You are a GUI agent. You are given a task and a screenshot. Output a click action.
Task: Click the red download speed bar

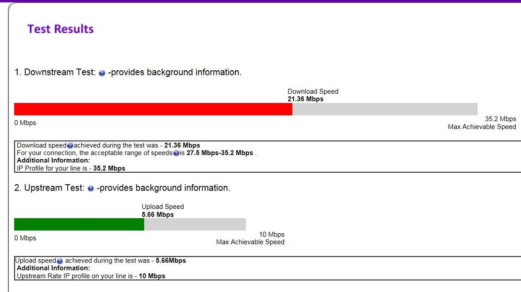[x=153, y=109]
